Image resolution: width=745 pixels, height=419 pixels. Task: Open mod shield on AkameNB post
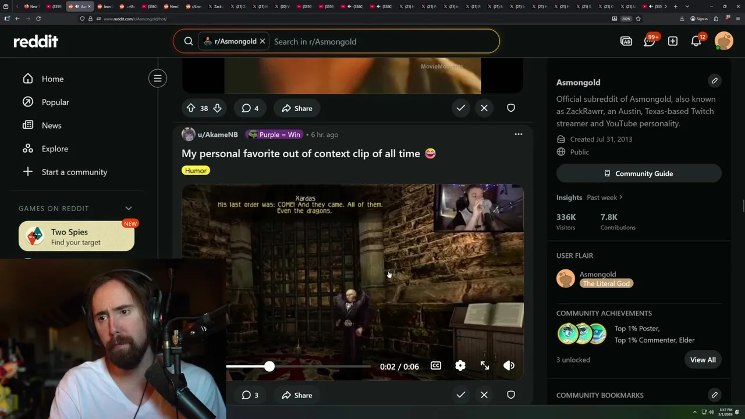511,395
